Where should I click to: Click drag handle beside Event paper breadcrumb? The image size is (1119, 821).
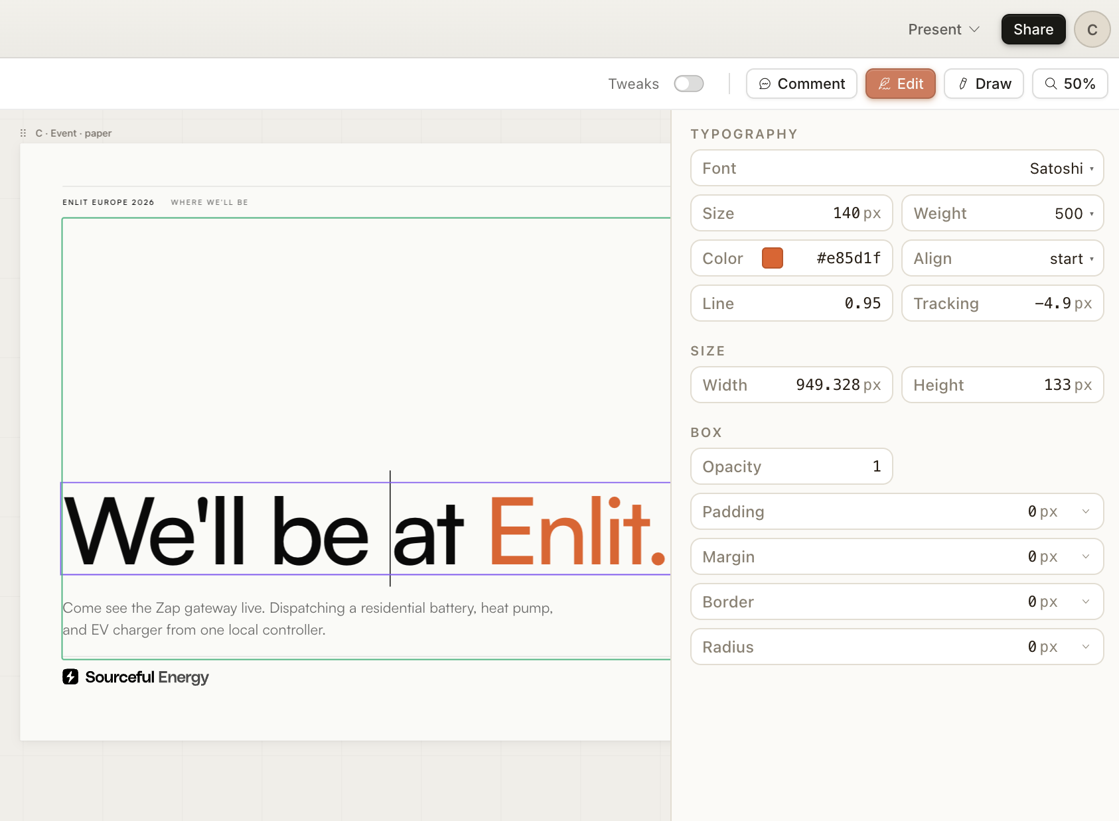[23, 133]
